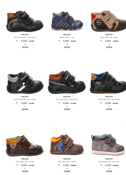Click COMPRAR under the blue dotted sneaker
Screen dimensions: 126x175
point(67,47)
